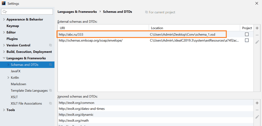262x126 pixels.
Task: Click the add ignored schema plus icon
Action: [257, 103]
